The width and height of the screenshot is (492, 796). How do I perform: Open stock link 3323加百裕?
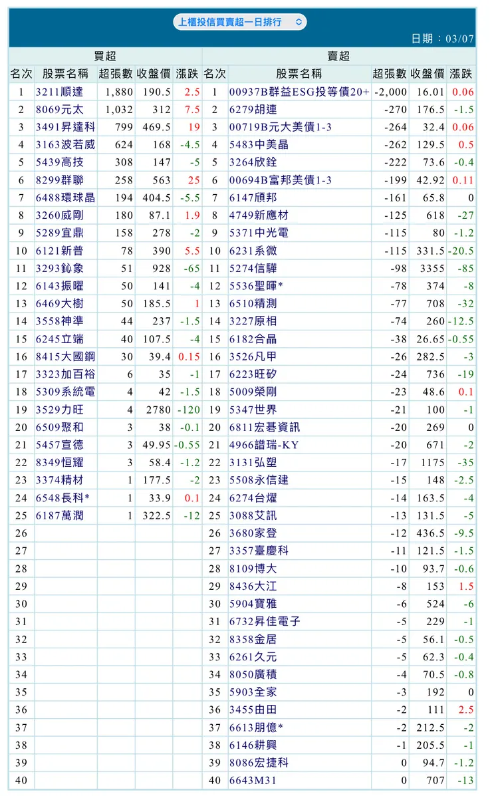point(66,374)
